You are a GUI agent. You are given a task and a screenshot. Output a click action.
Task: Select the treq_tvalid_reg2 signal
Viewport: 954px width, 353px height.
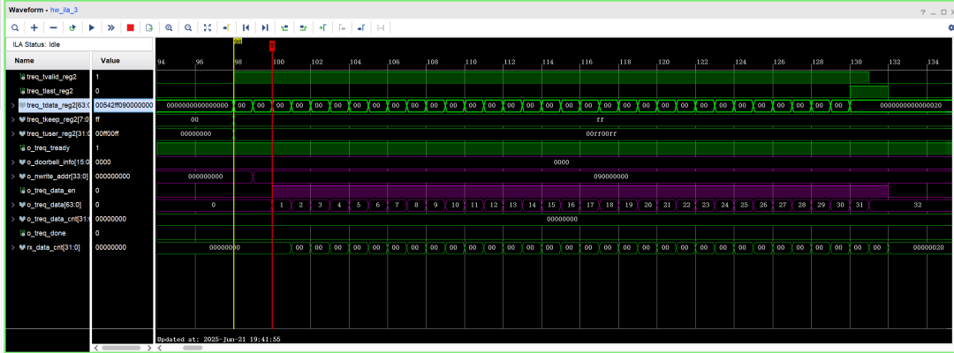(51, 77)
